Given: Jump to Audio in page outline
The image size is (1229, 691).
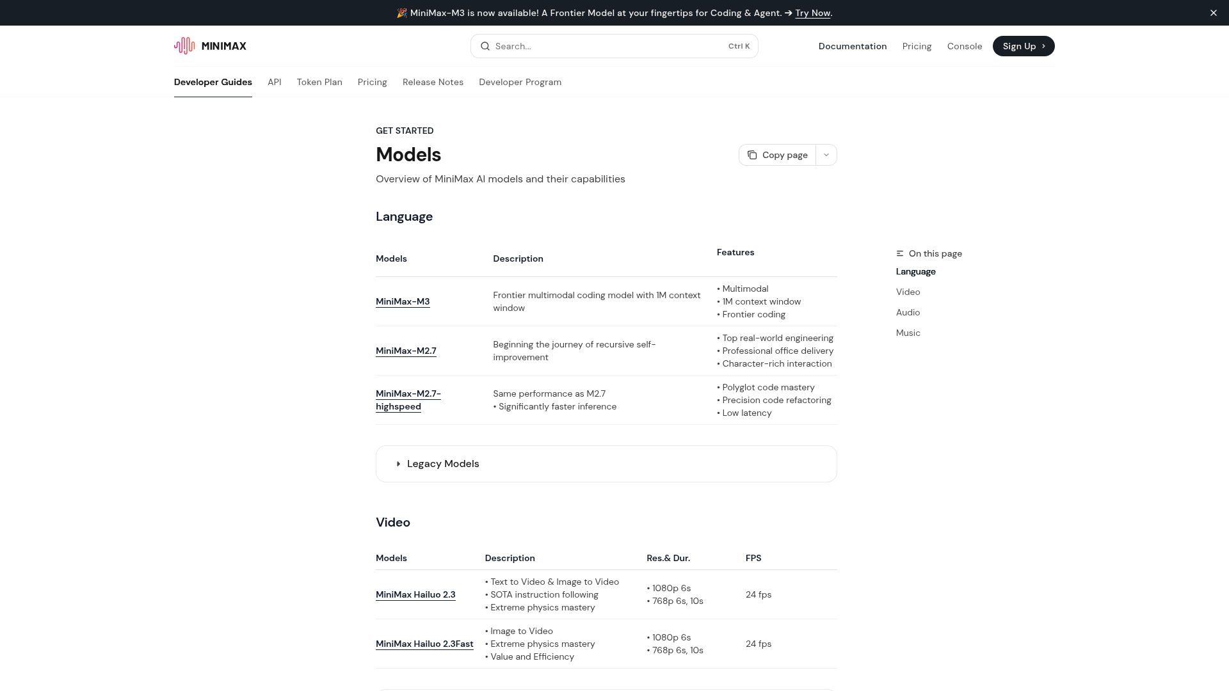Looking at the screenshot, I should [x=908, y=312].
